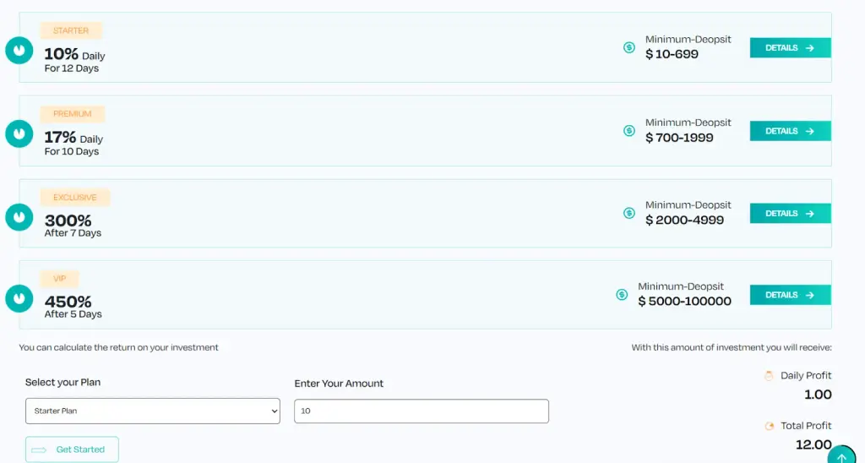Click the For 10 Days text

(x=72, y=152)
